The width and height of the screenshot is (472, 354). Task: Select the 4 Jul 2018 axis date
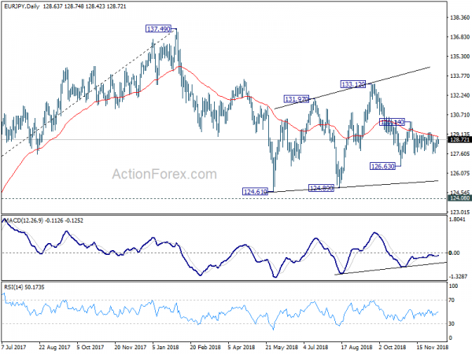point(315,347)
